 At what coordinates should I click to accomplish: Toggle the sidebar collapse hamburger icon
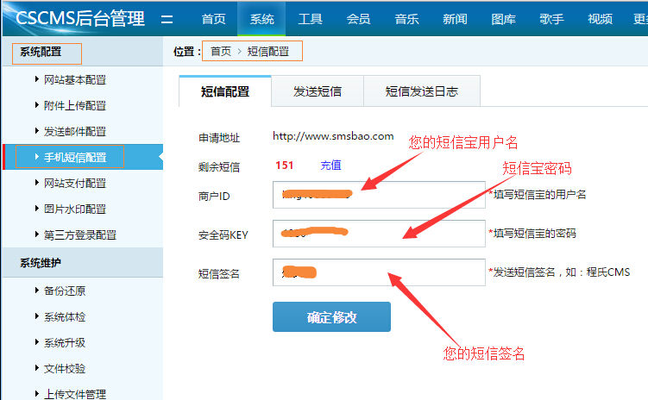tap(167, 19)
